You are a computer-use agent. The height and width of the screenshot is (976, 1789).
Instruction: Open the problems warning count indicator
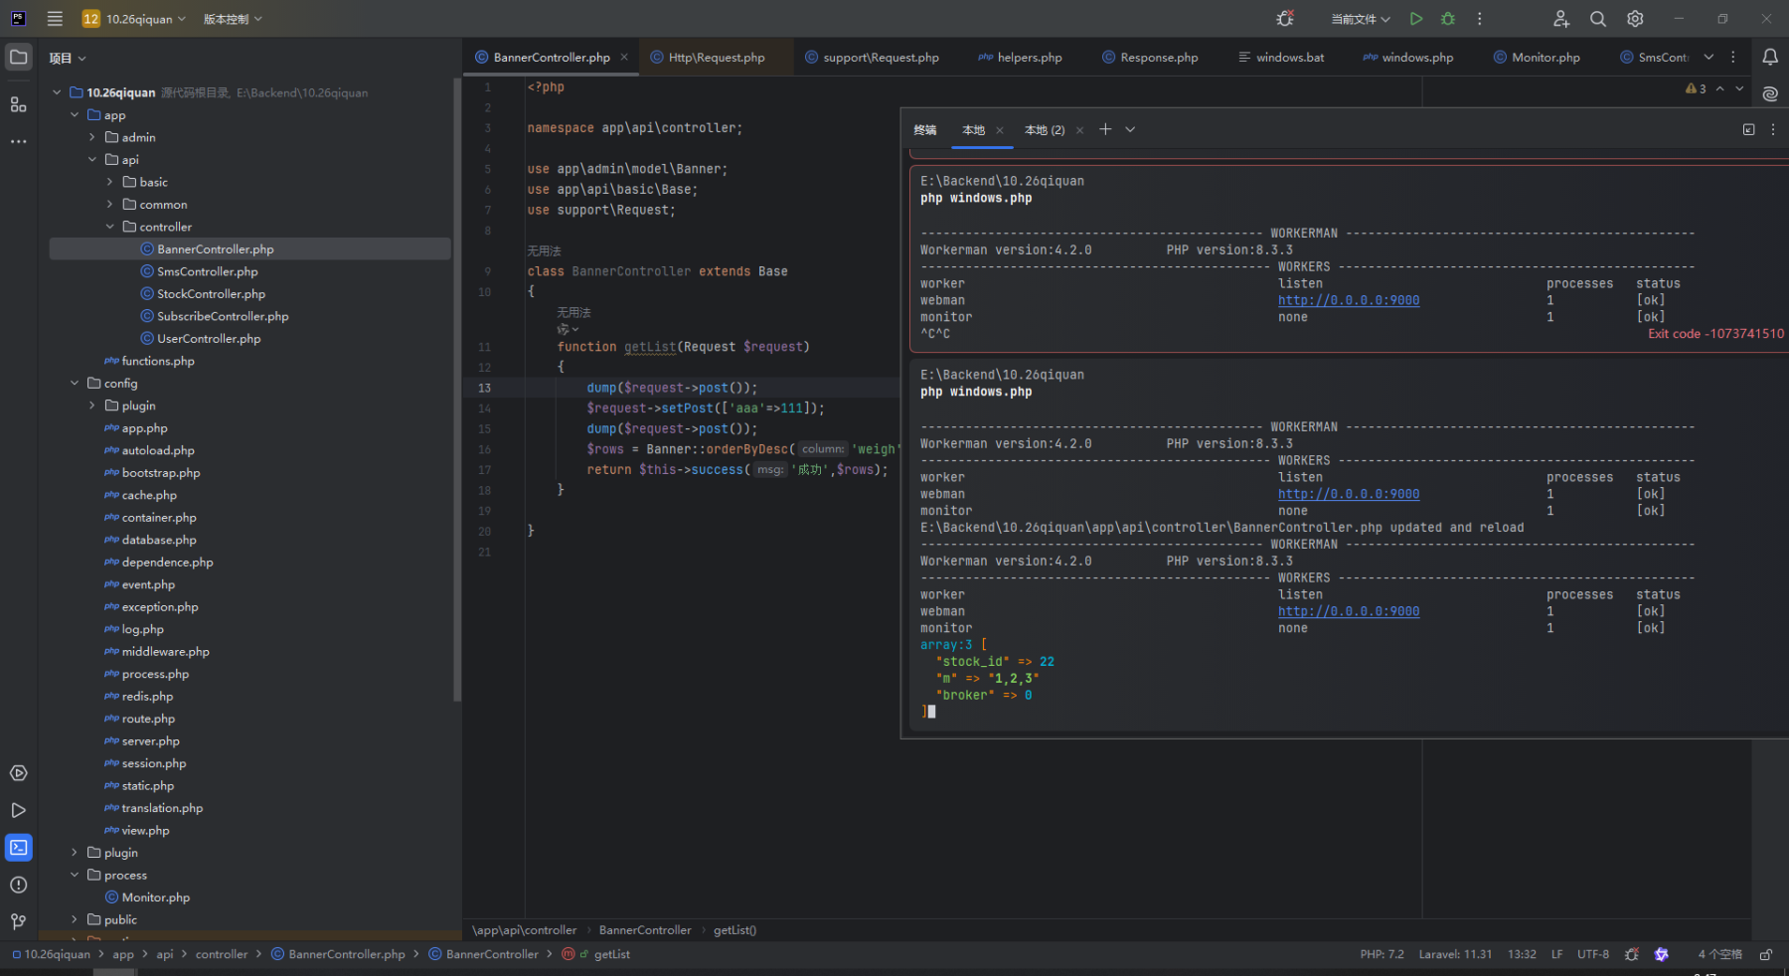pos(1696,88)
